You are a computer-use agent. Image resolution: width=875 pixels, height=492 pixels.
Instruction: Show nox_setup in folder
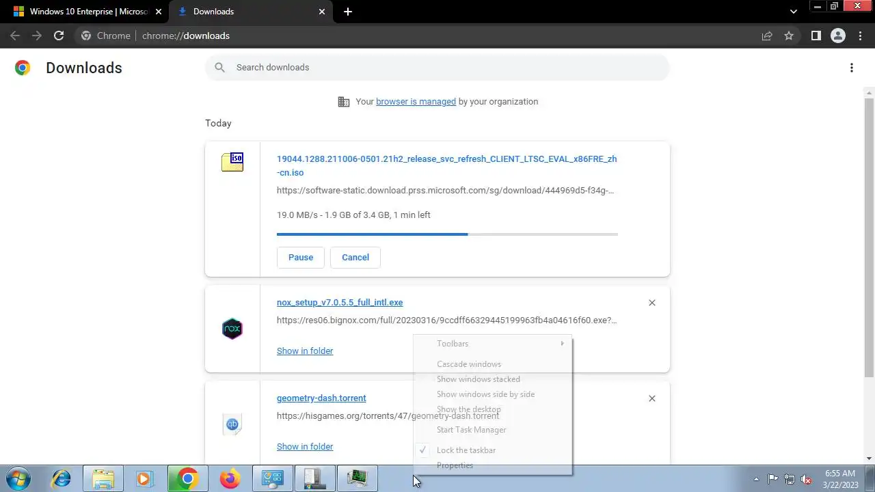click(x=305, y=351)
